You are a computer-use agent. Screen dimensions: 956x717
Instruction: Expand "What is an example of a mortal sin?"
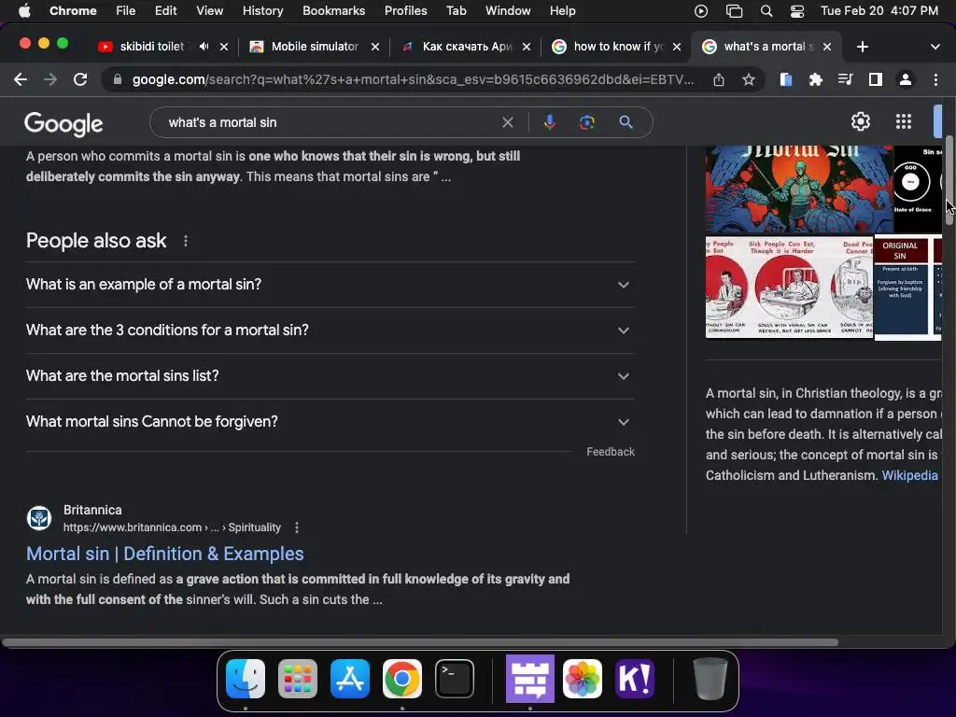coord(330,285)
